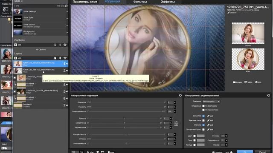The height and width of the screenshot is (153, 273).
Task: Go to next slide button
Action: (229, 152)
